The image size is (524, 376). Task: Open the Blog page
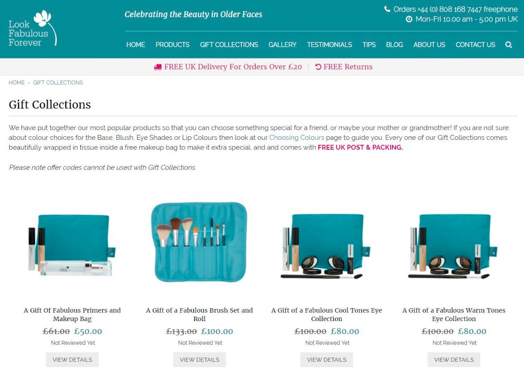point(394,45)
